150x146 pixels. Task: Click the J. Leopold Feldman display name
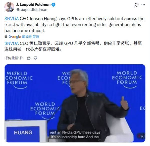33,5
